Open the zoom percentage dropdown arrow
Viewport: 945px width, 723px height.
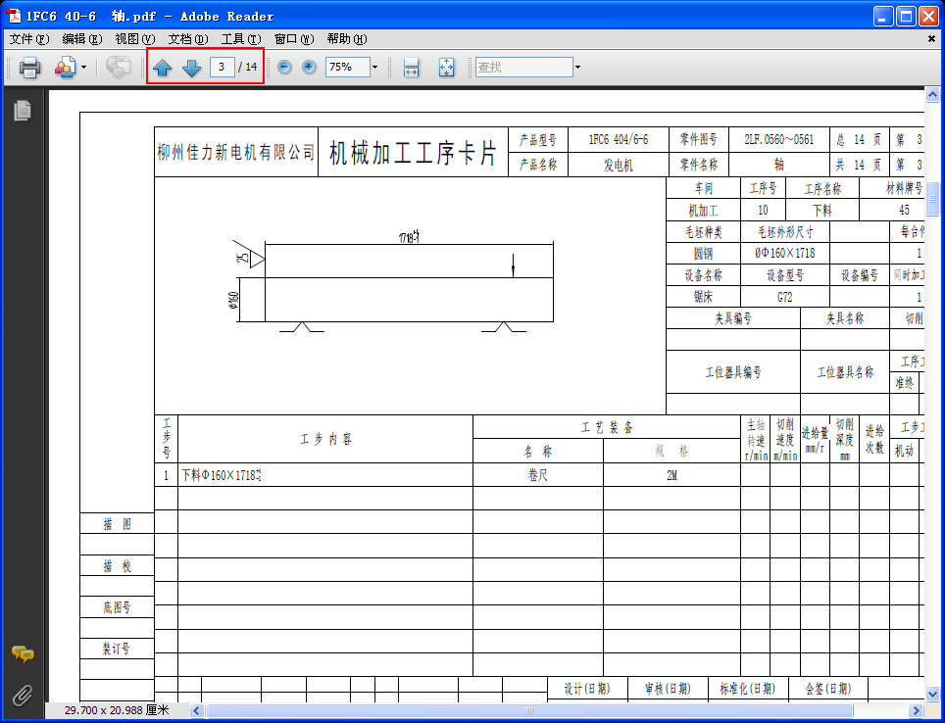374,67
